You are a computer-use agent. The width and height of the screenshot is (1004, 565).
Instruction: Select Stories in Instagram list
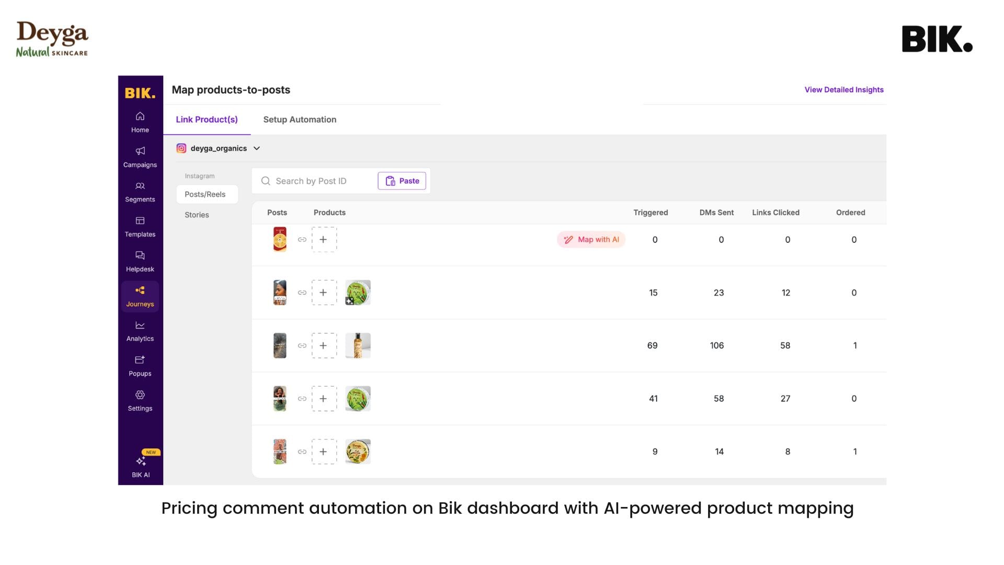(x=197, y=215)
